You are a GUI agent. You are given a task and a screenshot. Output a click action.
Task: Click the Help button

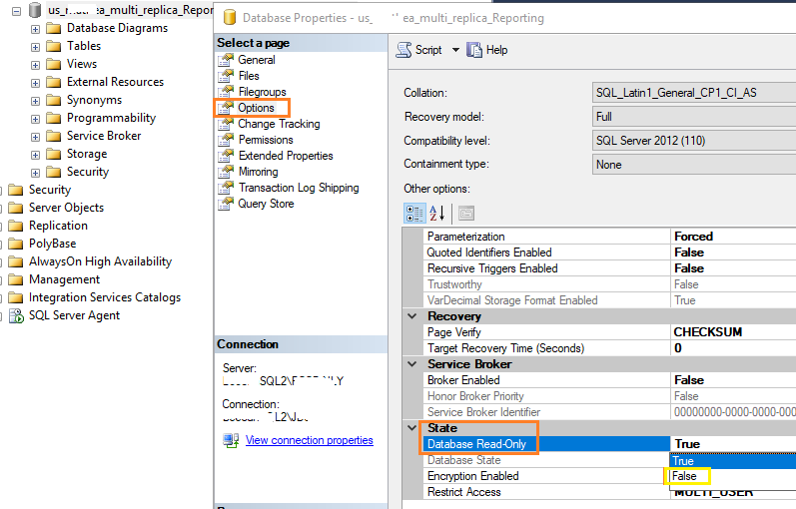coord(486,50)
